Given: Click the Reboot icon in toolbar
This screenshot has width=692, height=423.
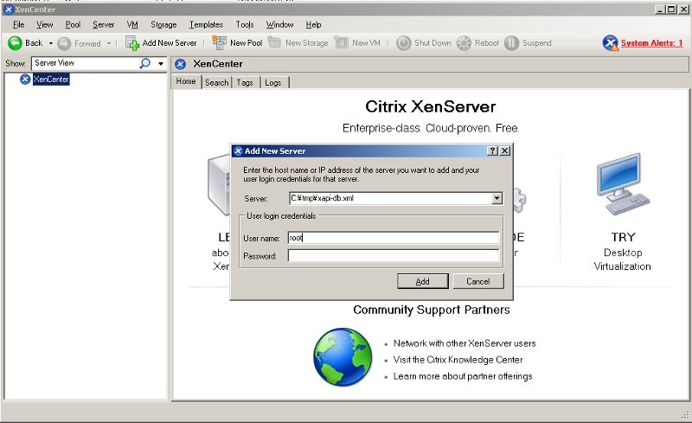Looking at the screenshot, I should point(464,43).
